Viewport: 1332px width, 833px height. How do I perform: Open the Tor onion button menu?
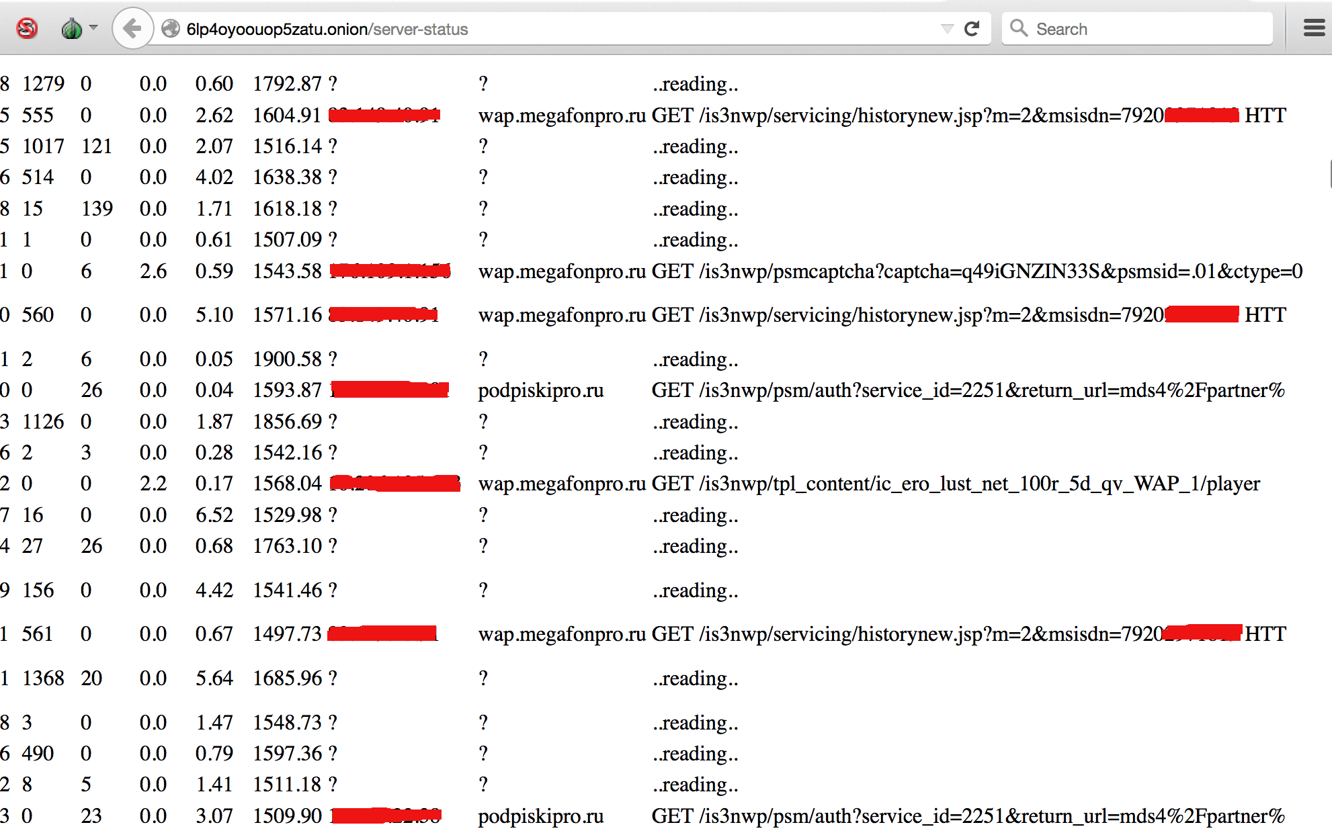coord(71,29)
